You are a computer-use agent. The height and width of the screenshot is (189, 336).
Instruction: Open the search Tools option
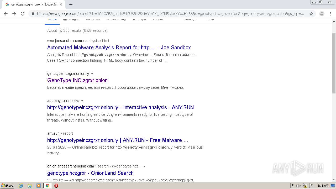210,20
